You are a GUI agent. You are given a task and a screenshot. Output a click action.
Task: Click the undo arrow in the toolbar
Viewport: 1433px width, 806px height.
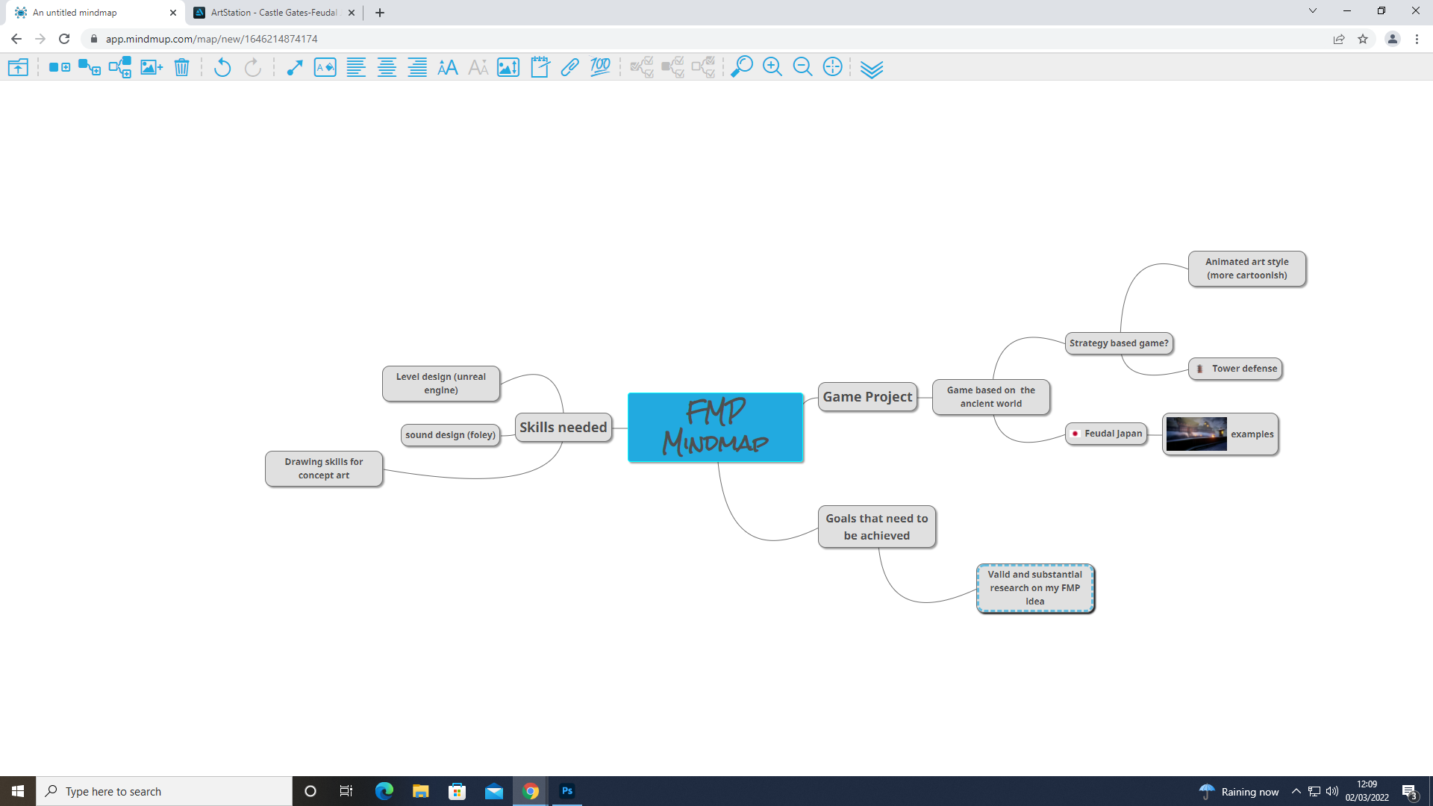[222, 67]
